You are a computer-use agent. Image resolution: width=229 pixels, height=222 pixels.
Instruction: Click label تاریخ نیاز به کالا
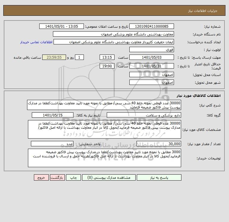[x=89, y=115]
